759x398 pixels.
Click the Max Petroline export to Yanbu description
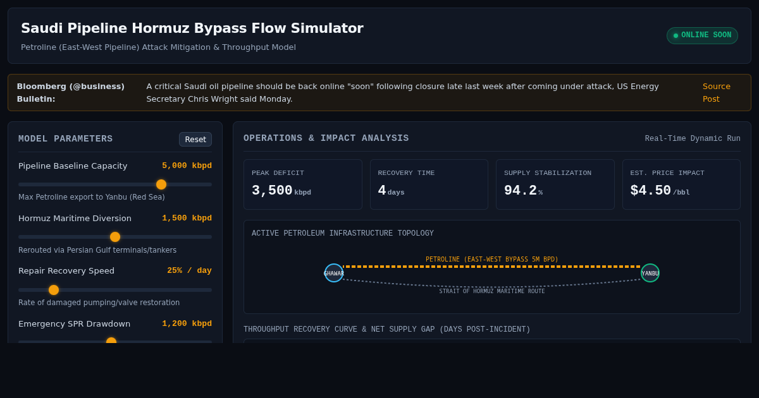click(92, 197)
